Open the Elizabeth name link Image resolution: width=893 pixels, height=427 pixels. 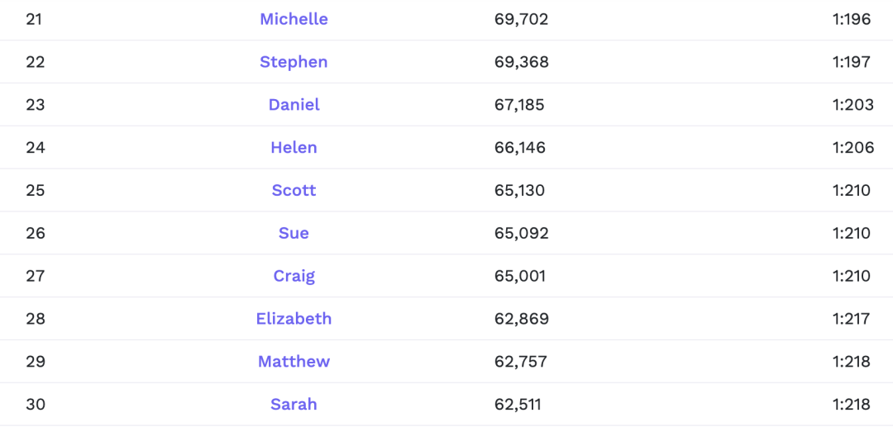294,319
